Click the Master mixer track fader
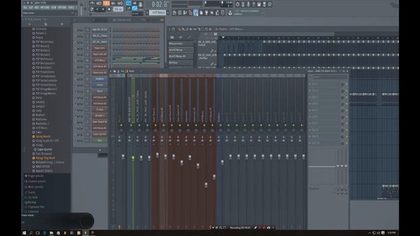The height and width of the screenshot is (236, 420). click(x=123, y=157)
